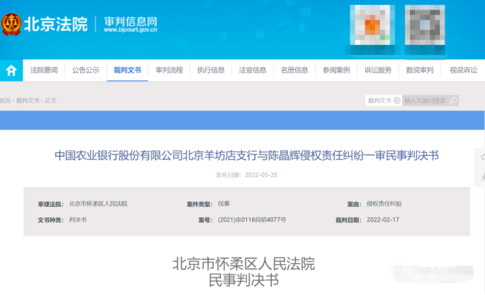Open the 法院要闻 menu
This screenshot has height=295, width=485.
click(44, 71)
